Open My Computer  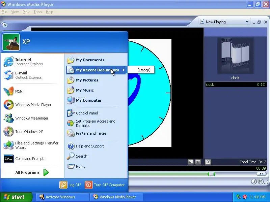(97, 100)
